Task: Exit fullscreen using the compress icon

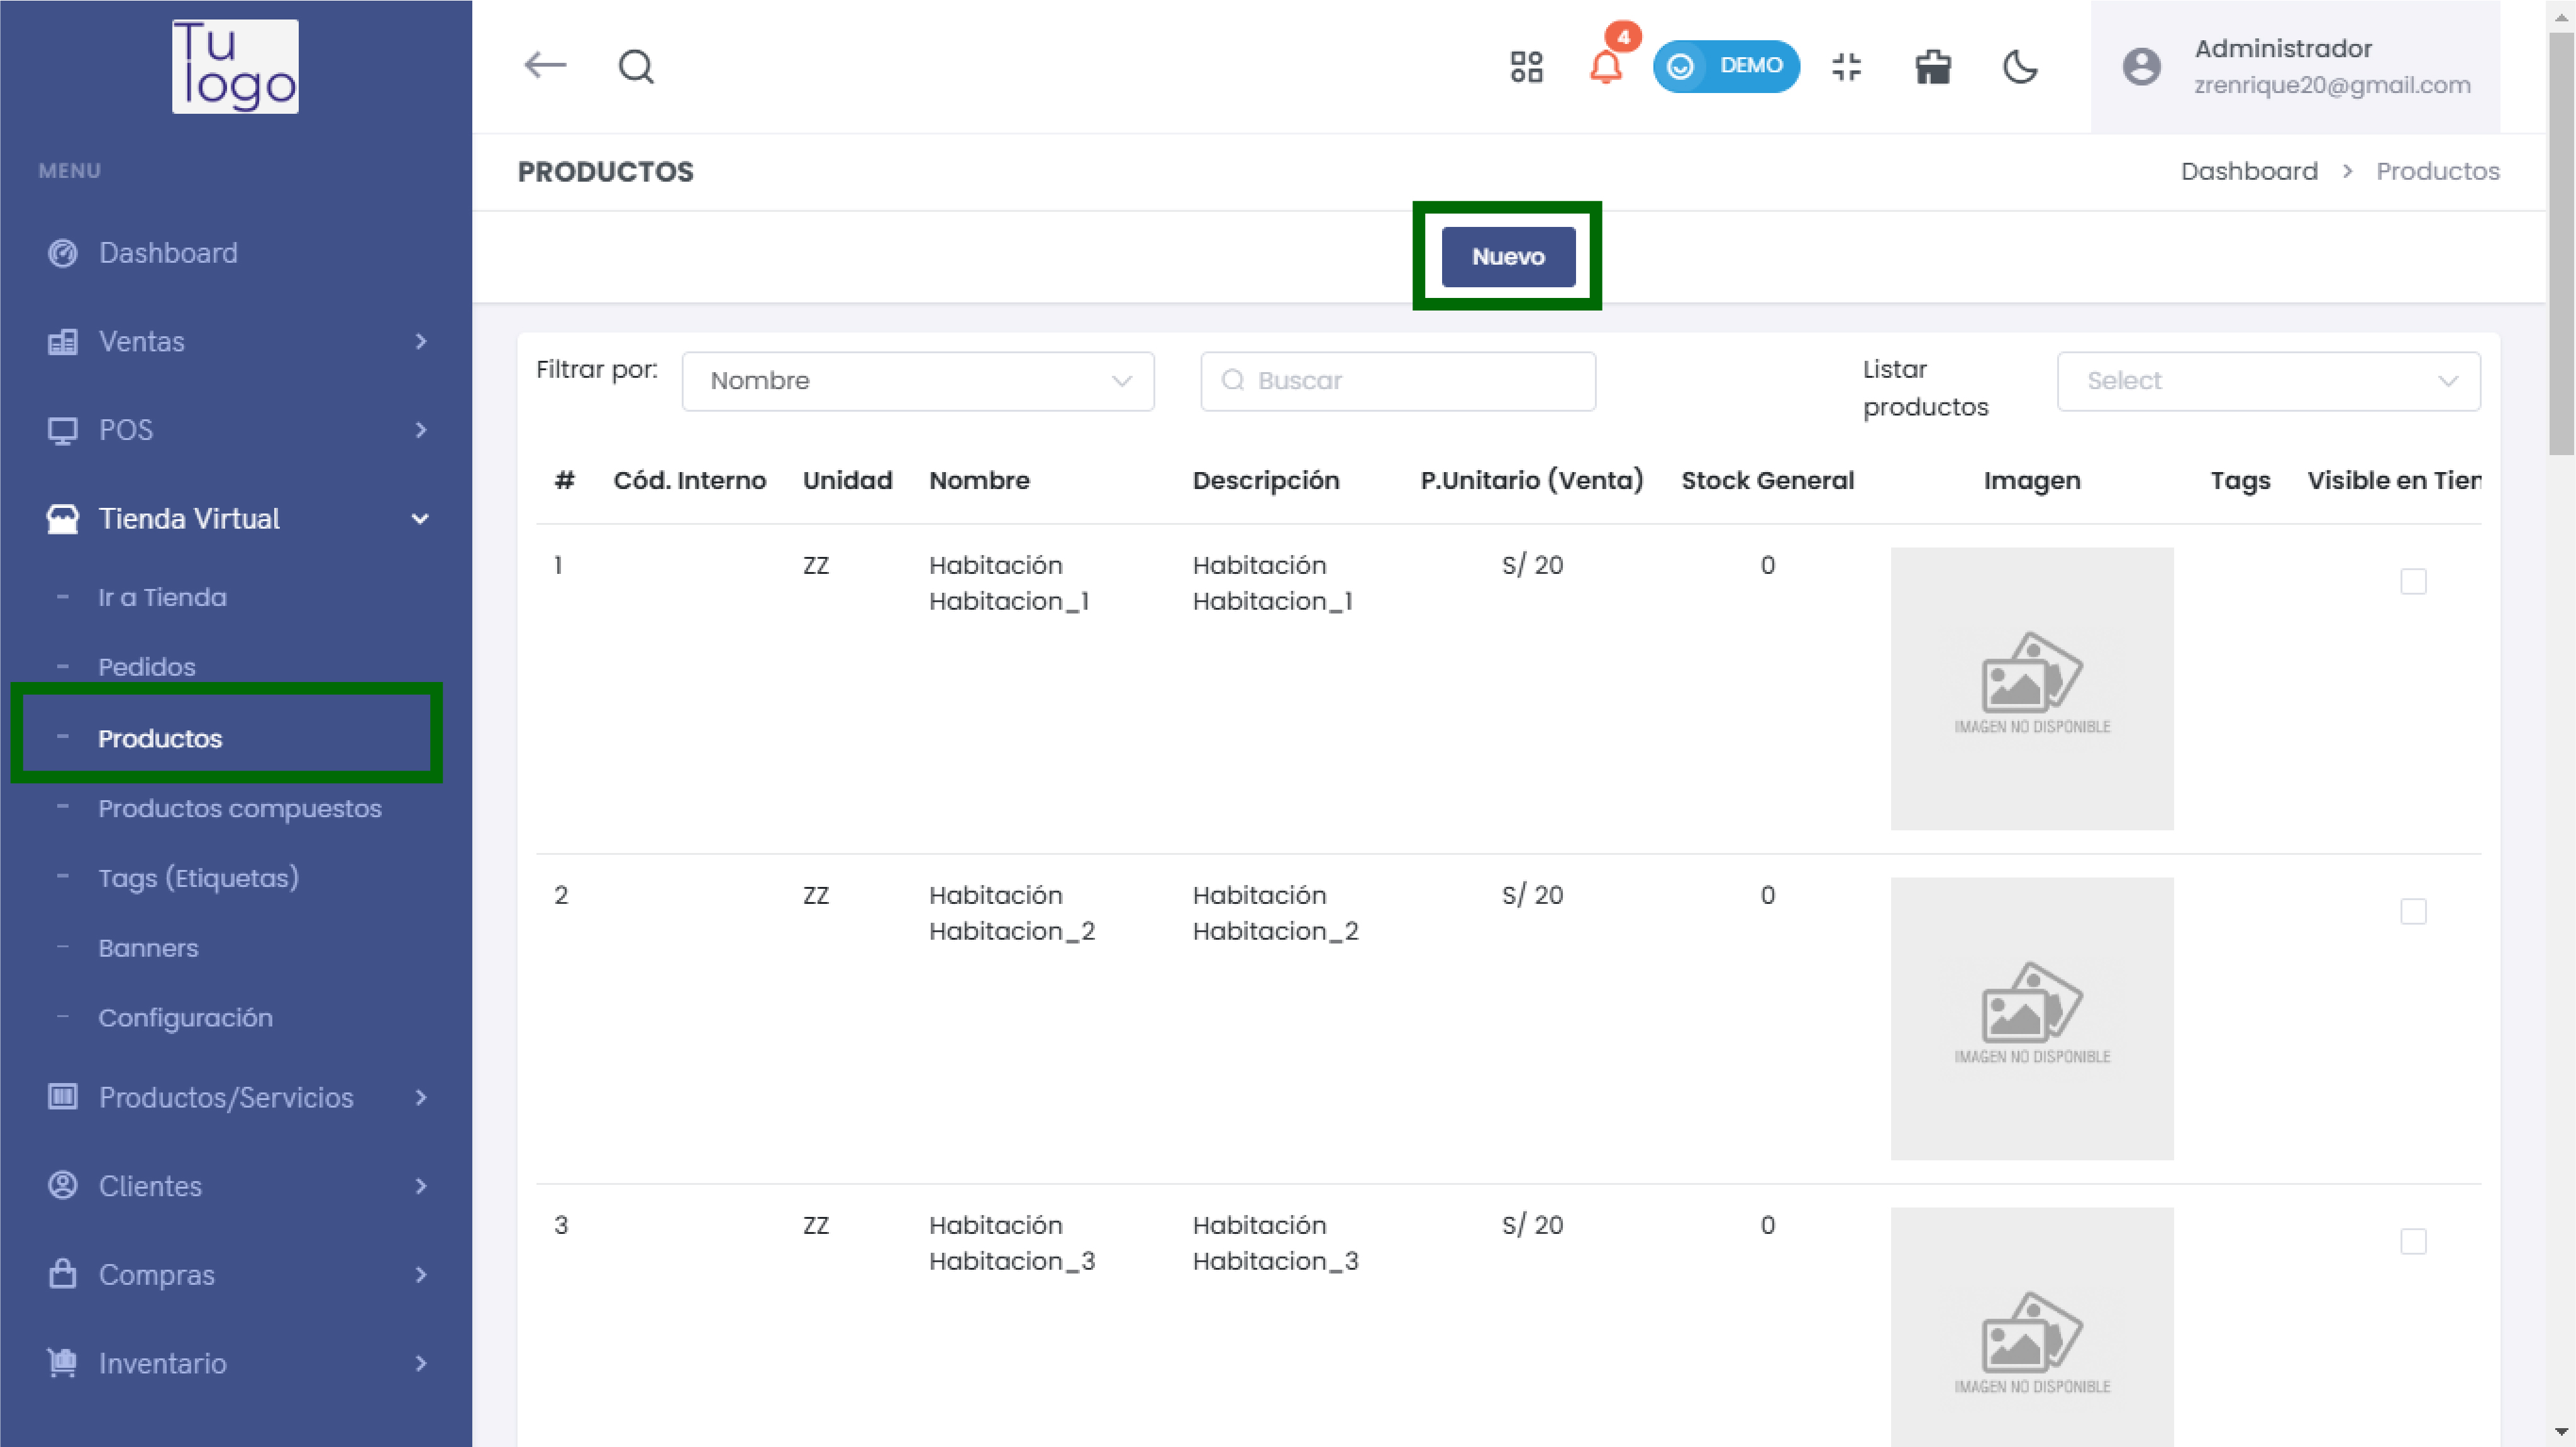Action: (x=1846, y=67)
